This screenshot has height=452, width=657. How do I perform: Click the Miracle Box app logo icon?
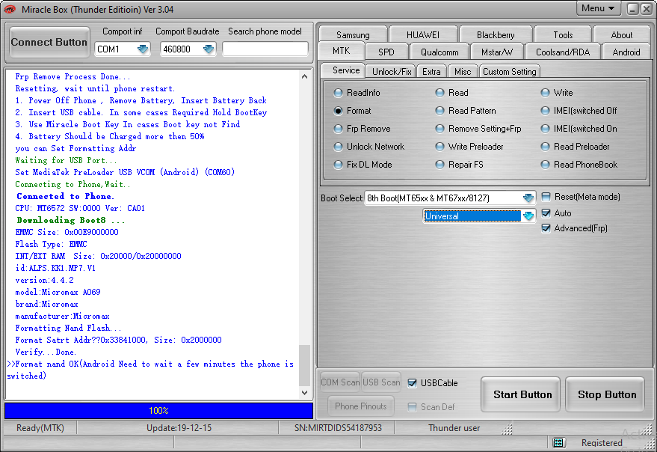tap(9, 9)
